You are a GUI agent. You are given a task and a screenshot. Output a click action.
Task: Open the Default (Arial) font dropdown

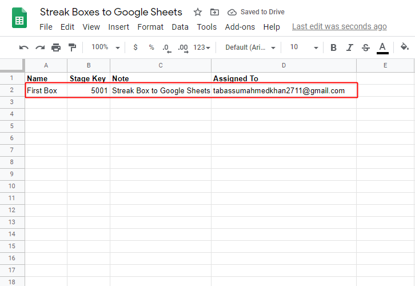[250, 47]
